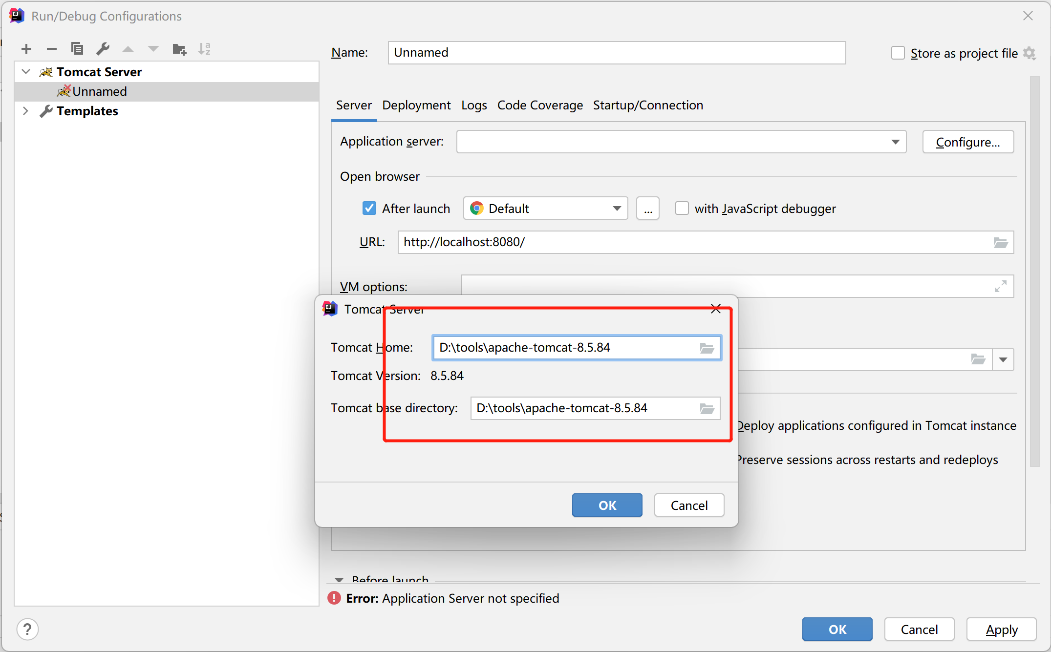This screenshot has height=652, width=1051.
Task: Close the Run/Debug Configurations window
Action: (1028, 16)
